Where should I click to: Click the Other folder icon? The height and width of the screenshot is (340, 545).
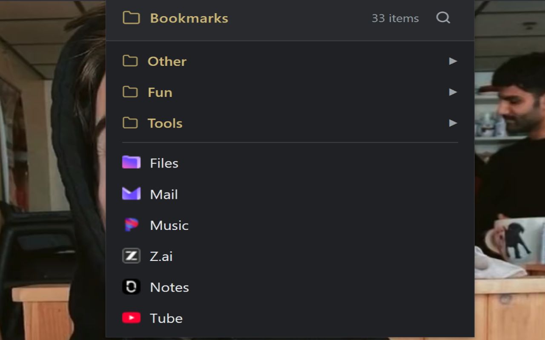[130, 61]
